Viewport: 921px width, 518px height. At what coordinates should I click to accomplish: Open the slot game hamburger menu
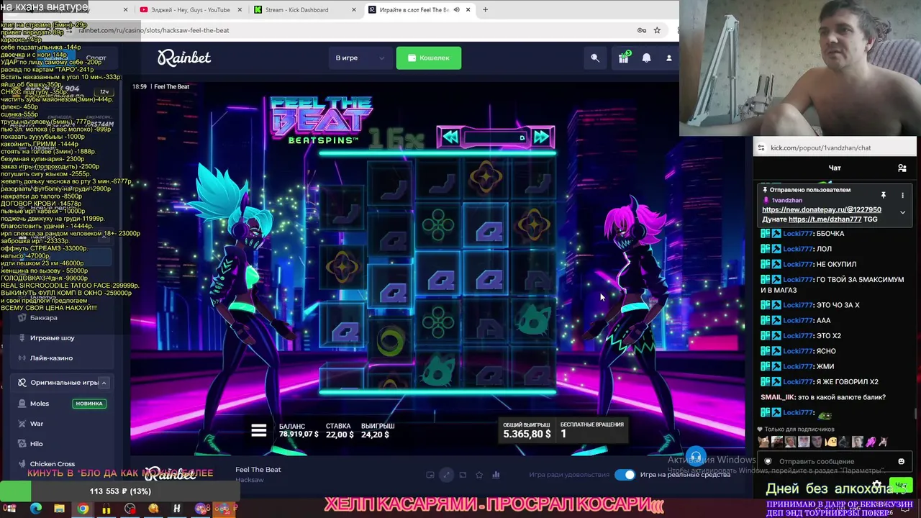pos(259,430)
